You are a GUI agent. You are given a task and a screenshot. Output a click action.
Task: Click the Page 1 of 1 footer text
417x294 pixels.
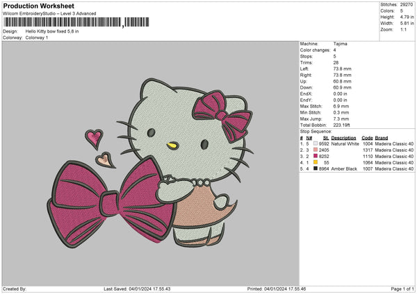pyautogui.click(x=399, y=288)
